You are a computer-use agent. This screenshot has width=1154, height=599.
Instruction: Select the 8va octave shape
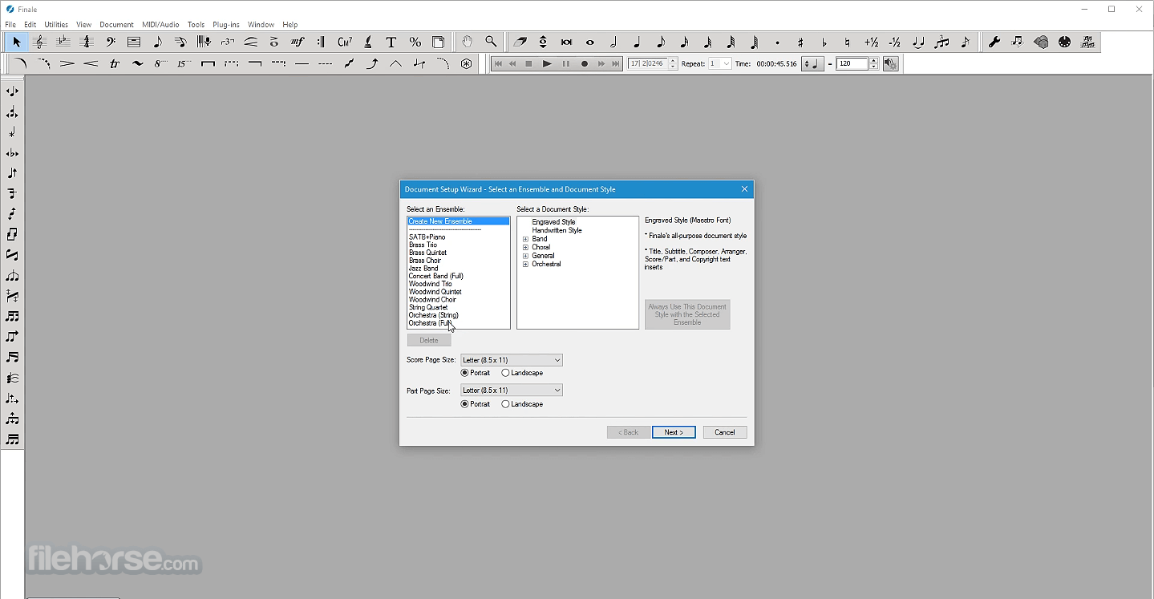pyautogui.click(x=161, y=63)
